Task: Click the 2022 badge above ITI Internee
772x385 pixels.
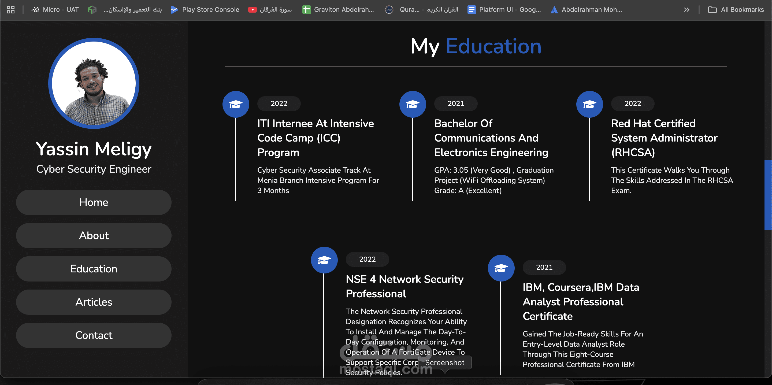Action: 279,103
